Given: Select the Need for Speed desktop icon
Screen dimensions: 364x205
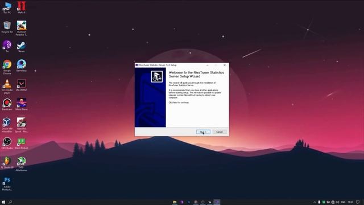Looking at the screenshot, I should tap(22, 125).
